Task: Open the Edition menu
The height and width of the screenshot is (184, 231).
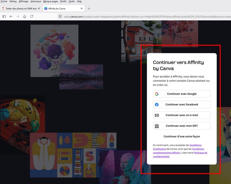Action: click(x=13, y=1)
